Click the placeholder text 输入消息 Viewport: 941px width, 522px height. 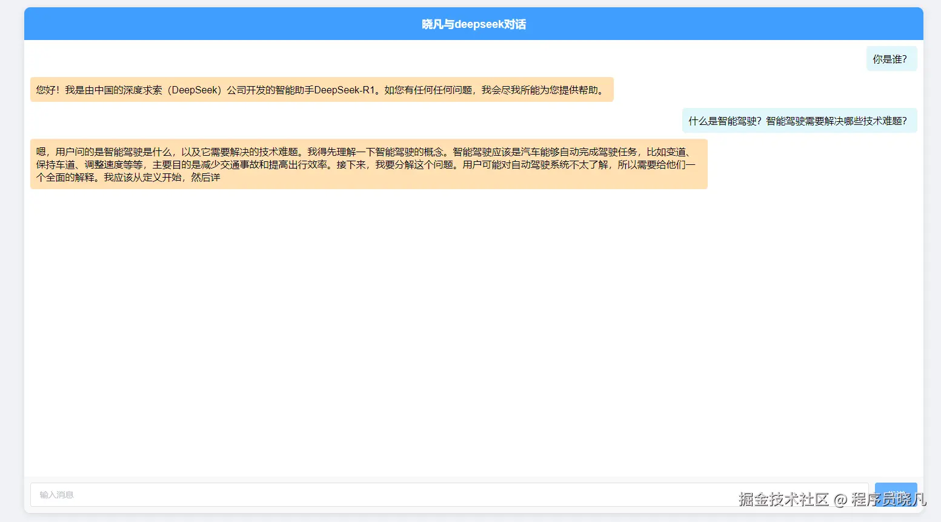pos(56,495)
